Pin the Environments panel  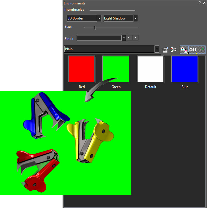(200, 3)
